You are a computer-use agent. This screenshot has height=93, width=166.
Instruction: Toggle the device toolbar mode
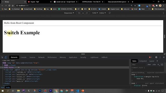(6, 57)
